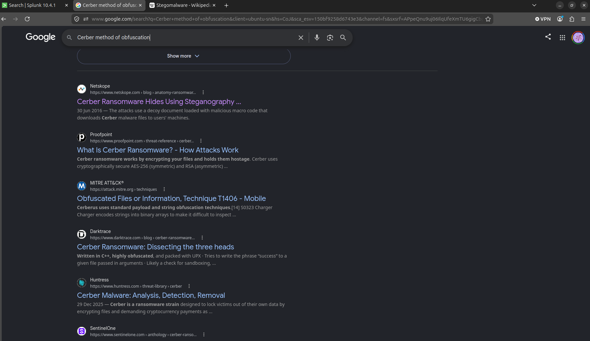
Task: Reload the current page
Action: click(27, 19)
